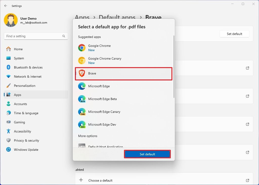Select Microsoft Edge Beta
This screenshot has width=259, height=185.
tap(102, 99)
